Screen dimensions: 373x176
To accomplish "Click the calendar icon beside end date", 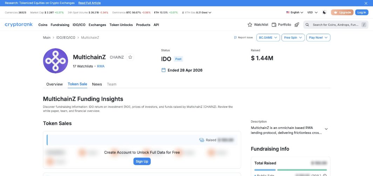I will pyautogui.click(x=163, y=70).
